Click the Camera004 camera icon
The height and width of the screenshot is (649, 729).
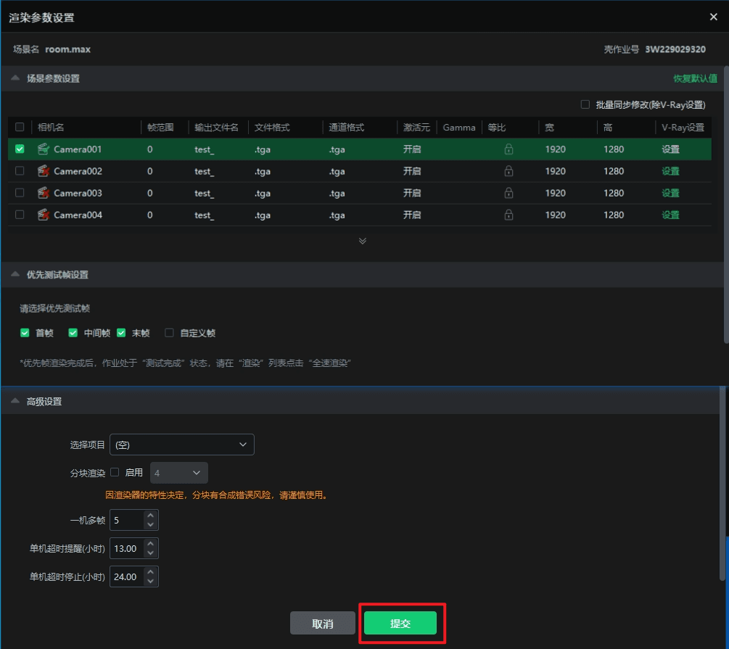click(x=44, y=215)
